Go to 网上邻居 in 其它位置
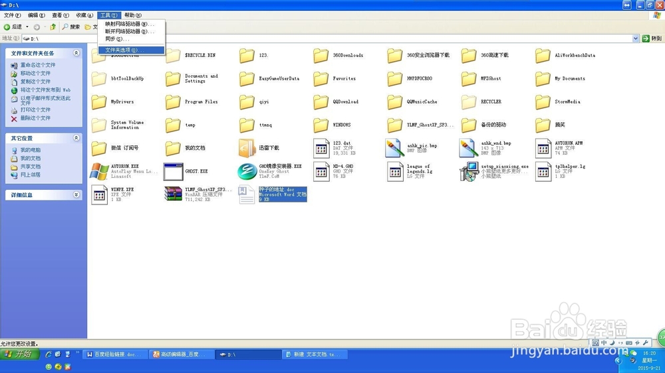The width and height of the screenshot is (665, 373). 31,175
